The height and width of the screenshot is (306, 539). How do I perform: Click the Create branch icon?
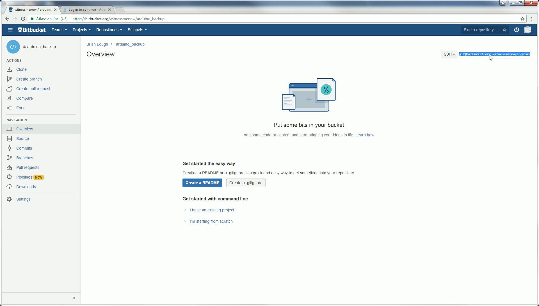click(x=9, y=79)
